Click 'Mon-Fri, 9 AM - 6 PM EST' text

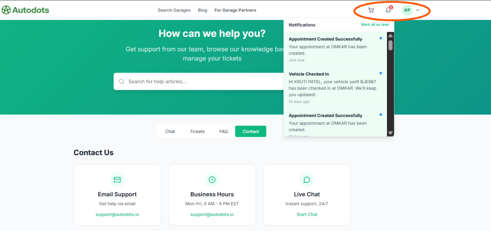pyautogui.click(x=212, y=204)
